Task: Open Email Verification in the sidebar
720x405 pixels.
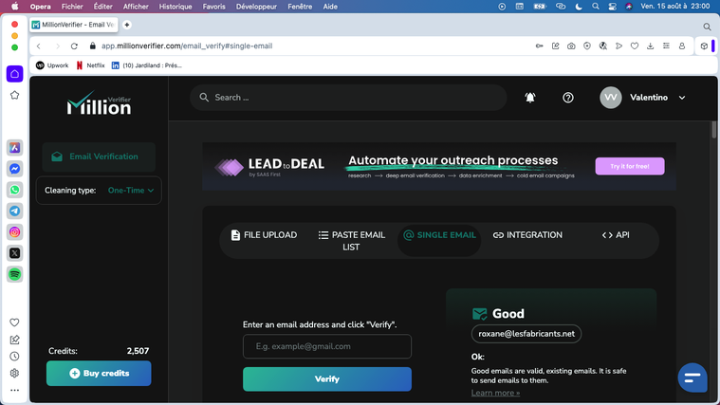Action: point(99,156)
